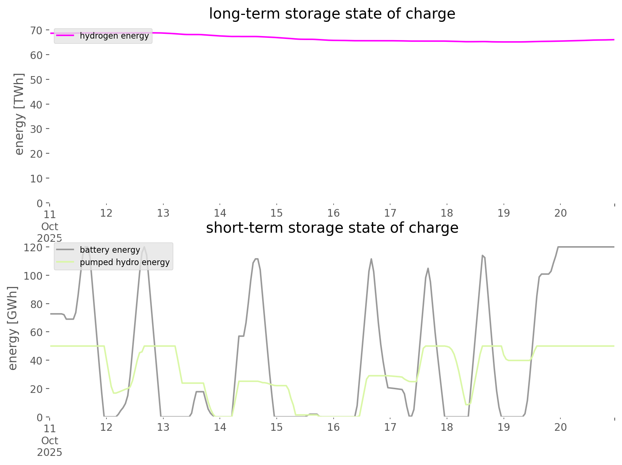Select the pumped hydro energy legend label
622x465 pixels.
click(x=125, y=262)
